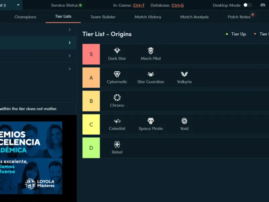Click the Tier Up arrow legend
The width and height of the screenshot is (269, 202).
227,34
